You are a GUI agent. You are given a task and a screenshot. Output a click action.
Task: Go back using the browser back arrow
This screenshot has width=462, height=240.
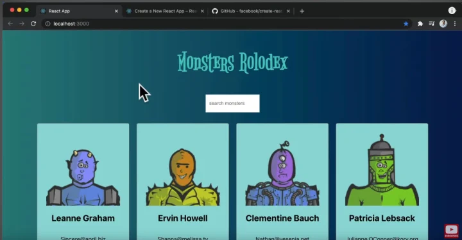(10, 24)
